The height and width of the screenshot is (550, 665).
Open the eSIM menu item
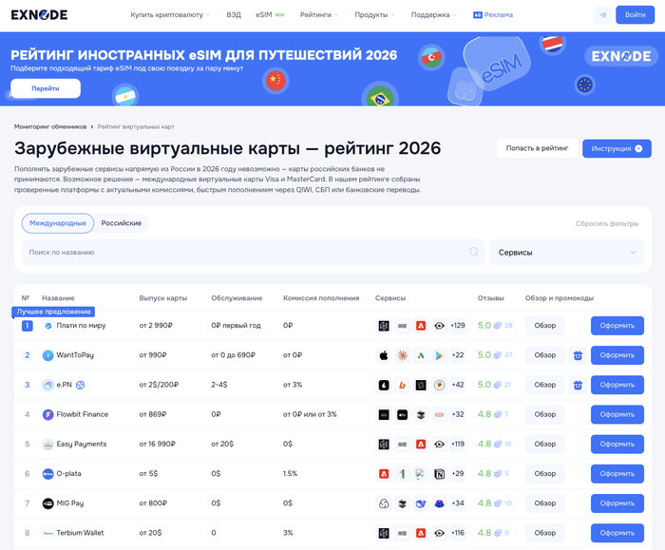click(x=270, y=15)
